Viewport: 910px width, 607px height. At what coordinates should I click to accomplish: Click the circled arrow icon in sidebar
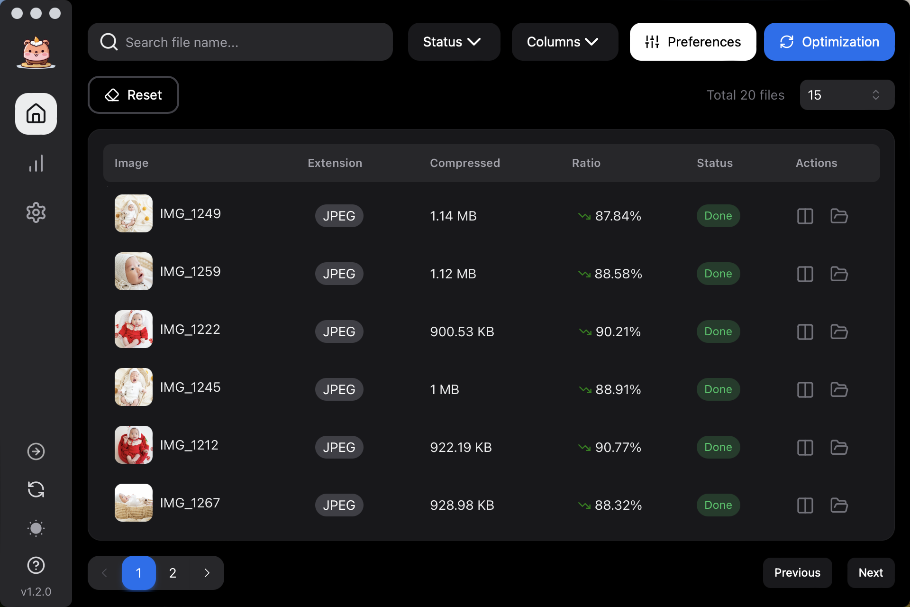tap(36, 451)
